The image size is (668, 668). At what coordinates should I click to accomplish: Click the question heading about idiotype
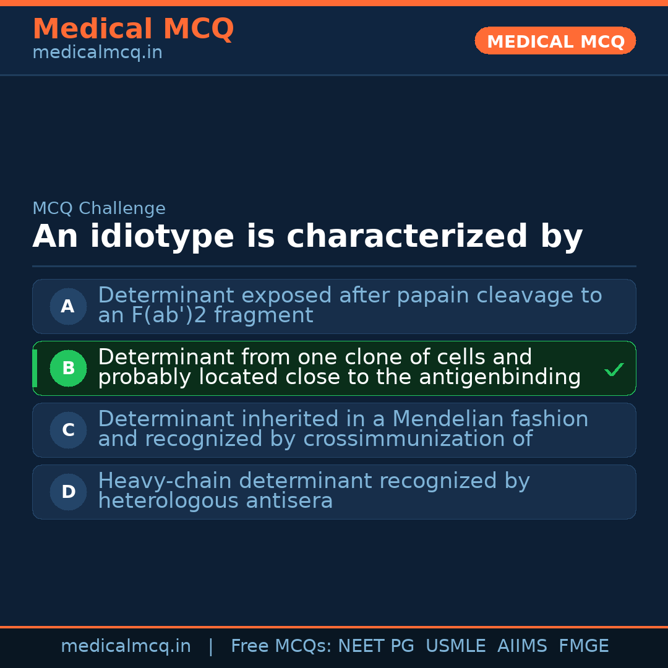coord(307,237)
